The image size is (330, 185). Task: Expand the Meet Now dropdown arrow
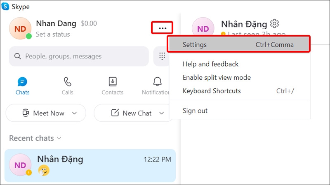75,113
